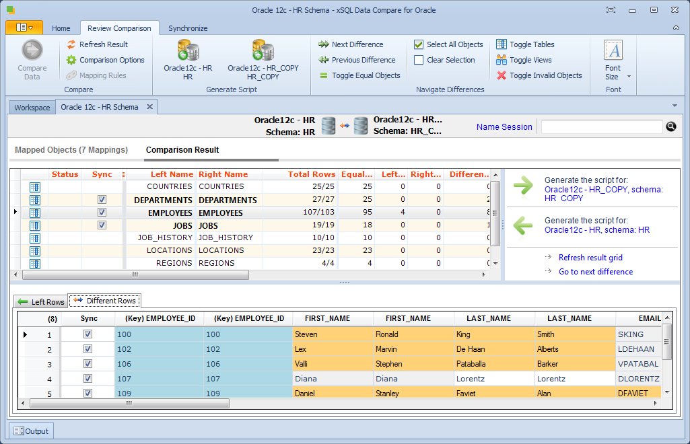Screen dimensions: 690x444
Task: Select the Comparison Result tab
Action: (182, 150)
